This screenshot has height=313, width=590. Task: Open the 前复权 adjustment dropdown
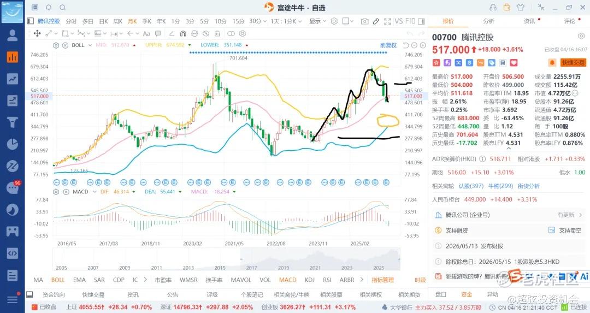tap(388, 45)
